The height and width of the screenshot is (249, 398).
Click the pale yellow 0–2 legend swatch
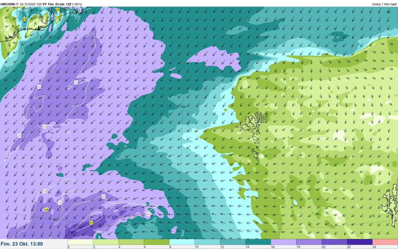click(x=81, y=242)
